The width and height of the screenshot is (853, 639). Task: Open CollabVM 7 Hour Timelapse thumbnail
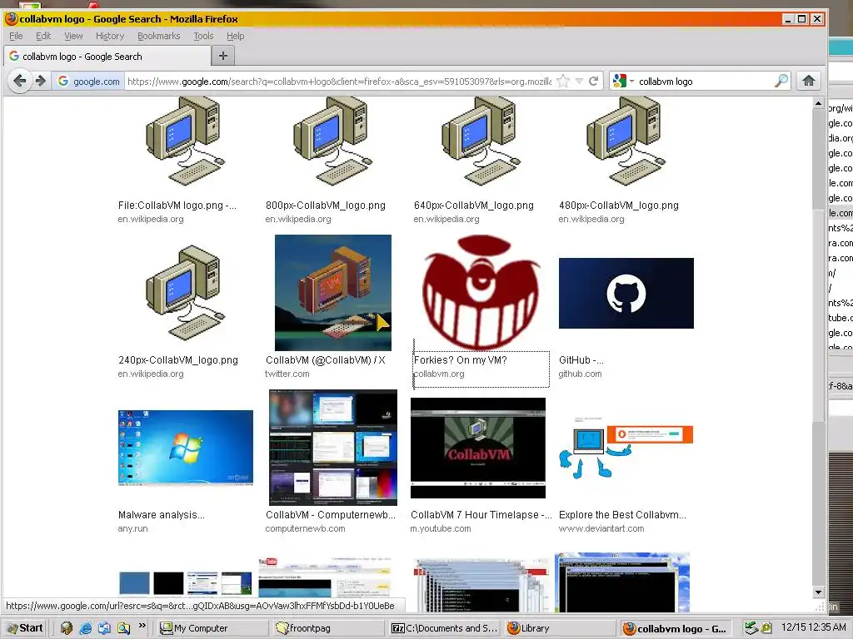(x=477, y=448)
